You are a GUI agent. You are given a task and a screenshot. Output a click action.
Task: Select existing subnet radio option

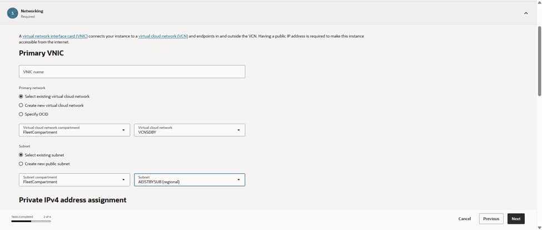pyautogui.click(x=21, y=155)
